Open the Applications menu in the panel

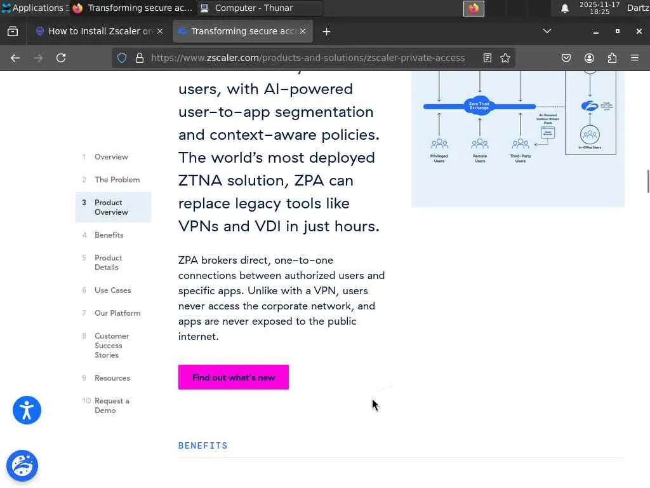(x=34, y=8)
